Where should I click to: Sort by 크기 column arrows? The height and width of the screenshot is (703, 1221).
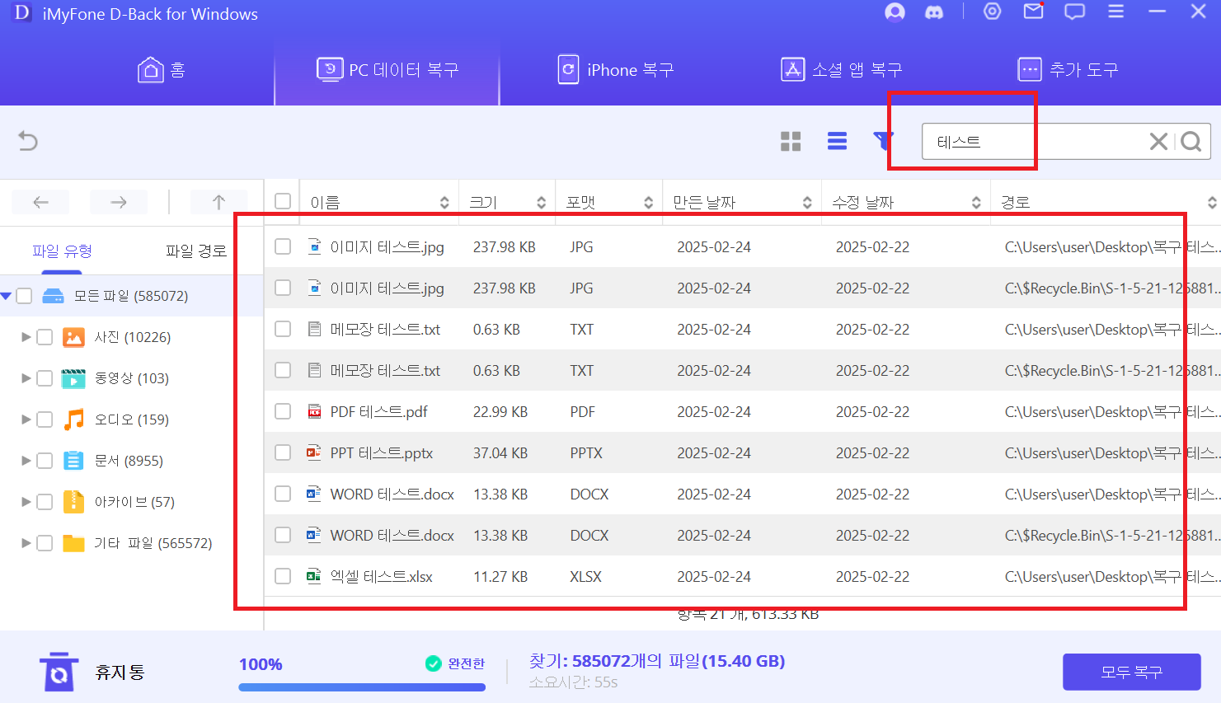pos(541,202)
